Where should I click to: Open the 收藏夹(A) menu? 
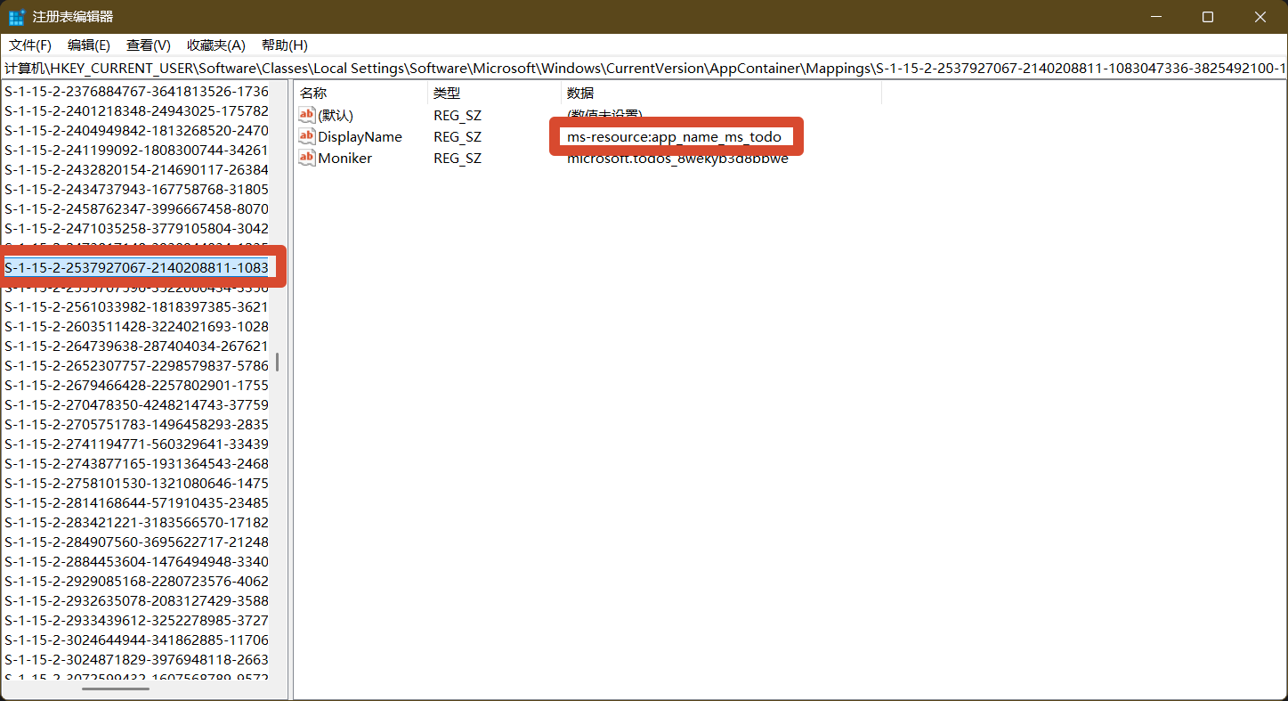coord(215,45)
